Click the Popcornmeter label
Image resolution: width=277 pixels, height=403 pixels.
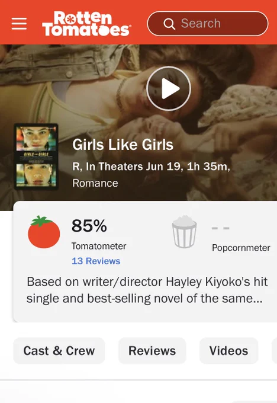pos(241,248)
